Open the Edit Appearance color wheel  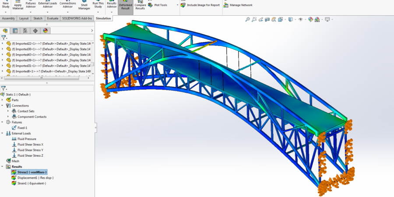point(310,20)
